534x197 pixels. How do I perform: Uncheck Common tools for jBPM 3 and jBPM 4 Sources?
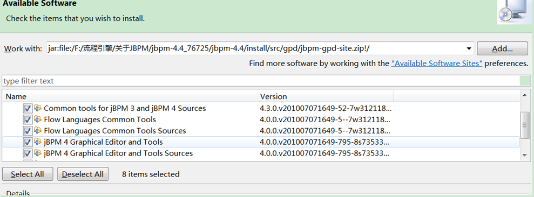(x=28, y=109)
